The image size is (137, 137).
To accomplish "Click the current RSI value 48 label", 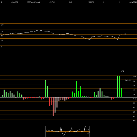I will [x=125, y=34].
